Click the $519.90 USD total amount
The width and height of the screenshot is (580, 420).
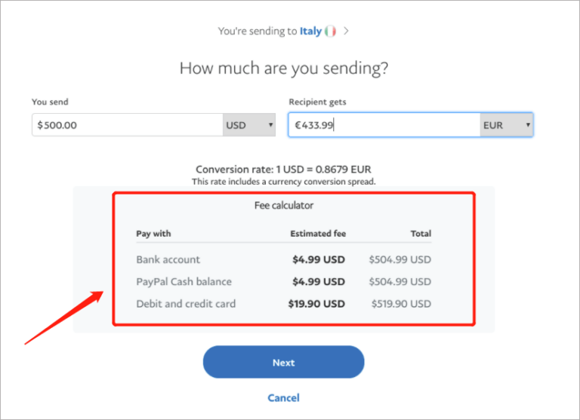(401, 304)
